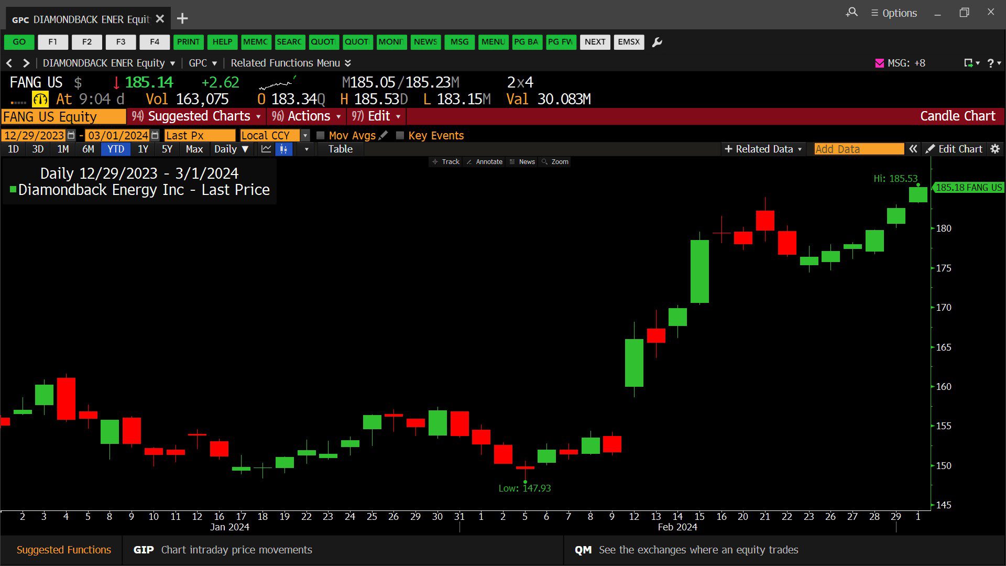Viewport: 1006px width, 566px height.
Task: Click the Add Data input field
Action: (859, 149)
